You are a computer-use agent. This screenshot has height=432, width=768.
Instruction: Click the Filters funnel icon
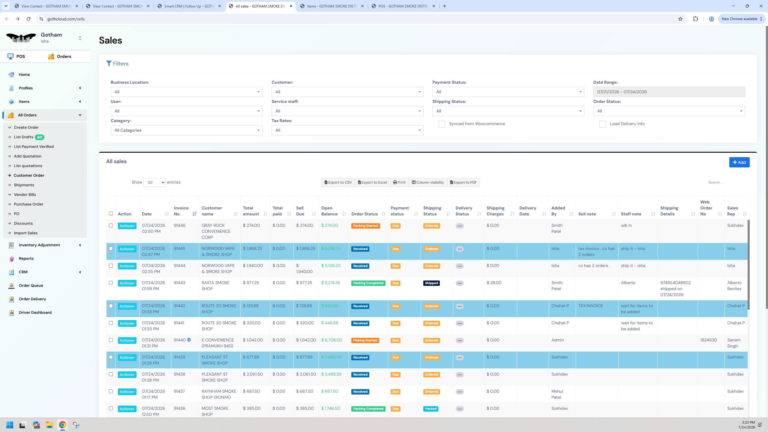(109, 64)
